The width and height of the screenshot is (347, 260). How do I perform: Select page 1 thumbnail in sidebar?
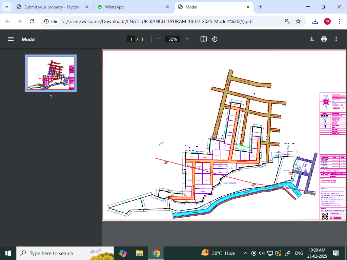click(x=51, y=73)
